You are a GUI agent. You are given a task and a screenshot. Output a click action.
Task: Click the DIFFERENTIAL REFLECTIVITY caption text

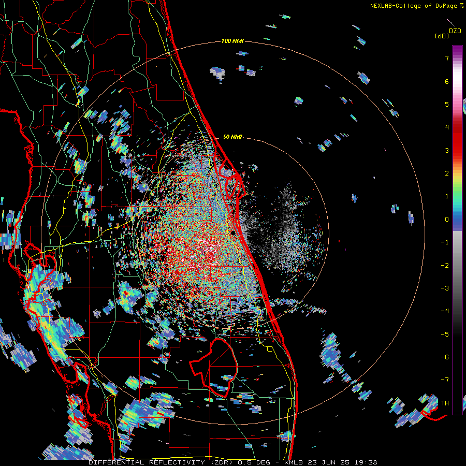pyautogui.click(x=147, y=462)
